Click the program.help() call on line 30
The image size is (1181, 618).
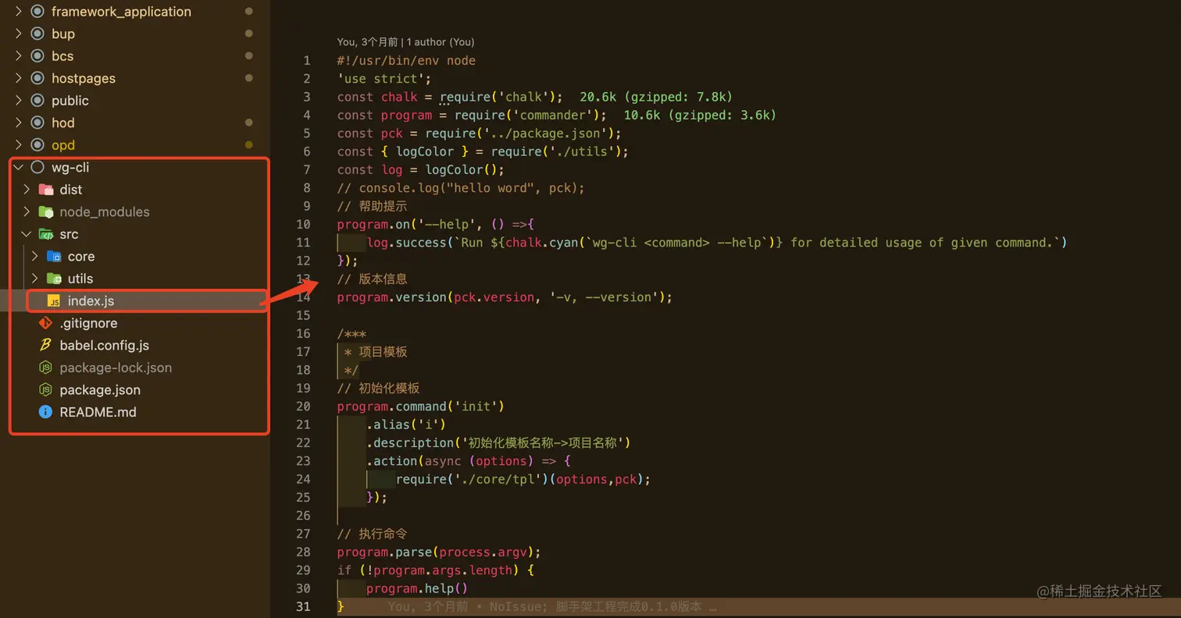(x=417, y=588)
